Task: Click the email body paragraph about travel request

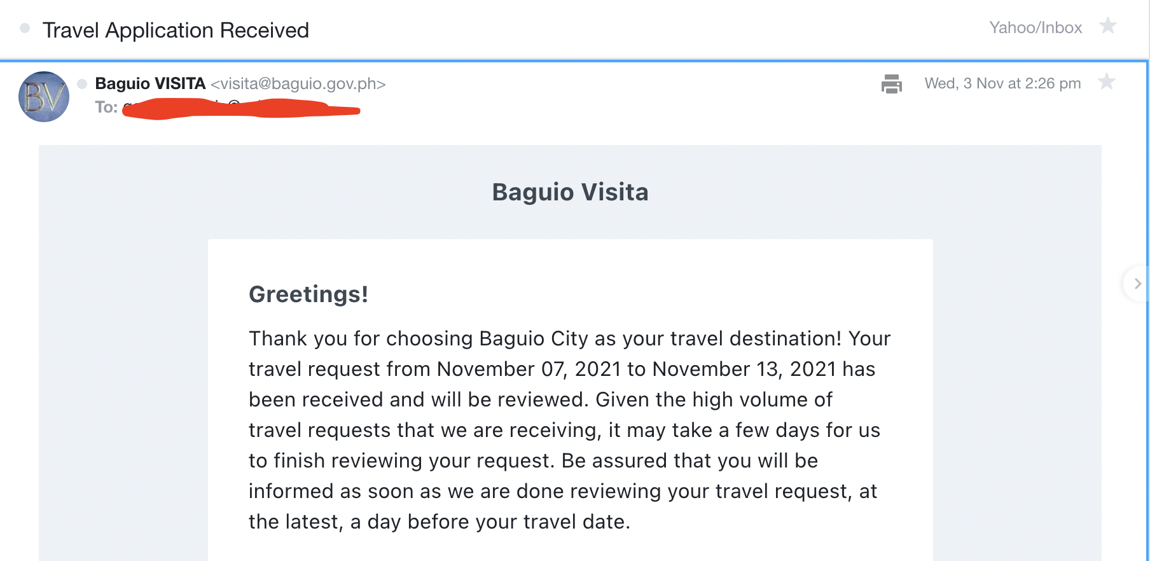Action: 569,430
